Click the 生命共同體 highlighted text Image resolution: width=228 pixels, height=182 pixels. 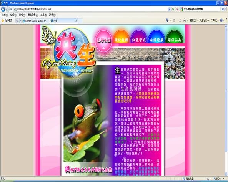click(132, 89)
